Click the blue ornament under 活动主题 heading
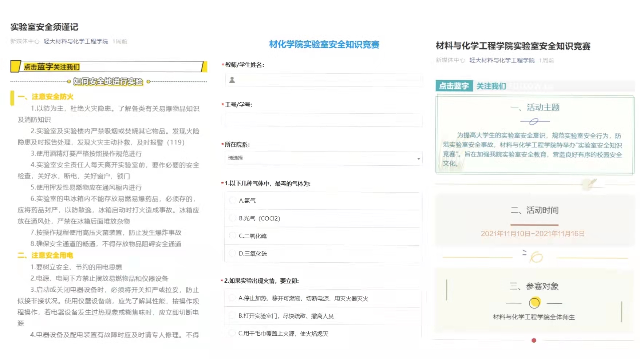 534,121
